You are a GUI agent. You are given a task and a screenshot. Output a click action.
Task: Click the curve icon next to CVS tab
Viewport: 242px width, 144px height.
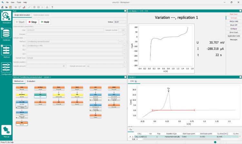[x=136, y=81]
